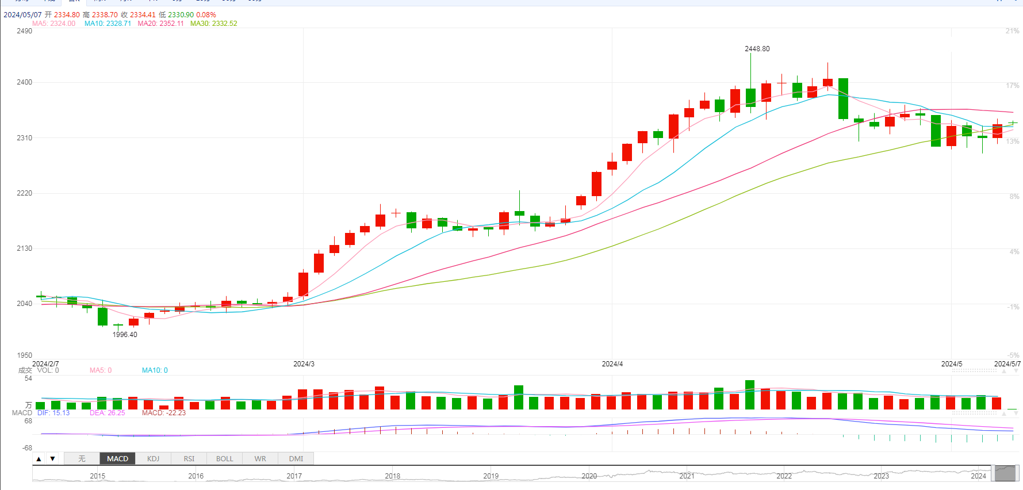Click the up arrow zoom button
The height and width of the screenshot is (490, 1023).
39,459
